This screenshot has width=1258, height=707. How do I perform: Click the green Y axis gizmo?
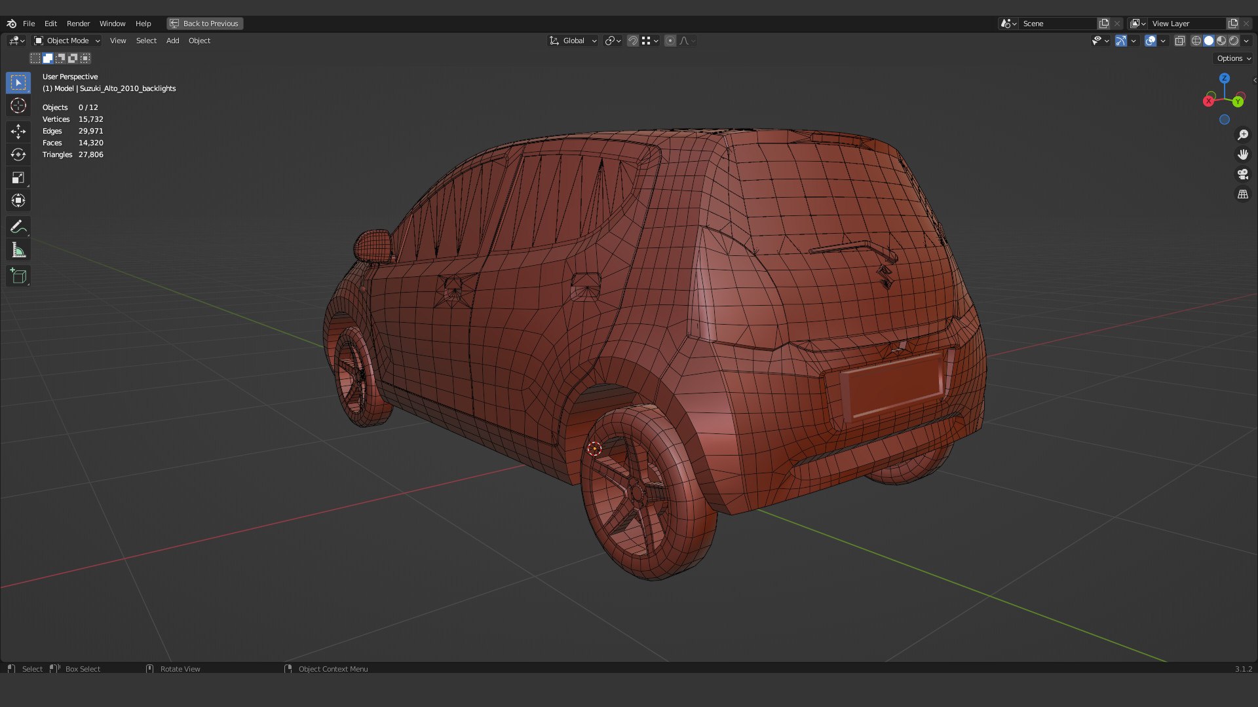[1238, 102]
